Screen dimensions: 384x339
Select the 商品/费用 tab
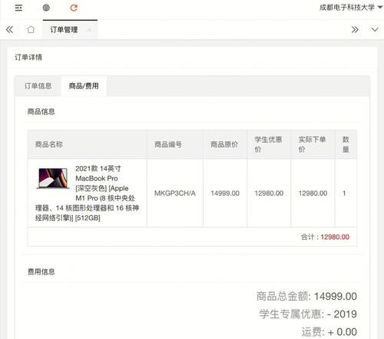click(84, 86)
